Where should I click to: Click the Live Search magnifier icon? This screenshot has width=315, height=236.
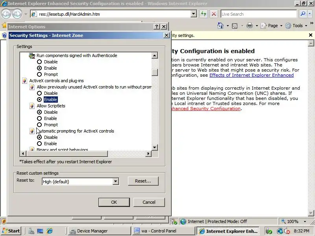tap(303, 14)
